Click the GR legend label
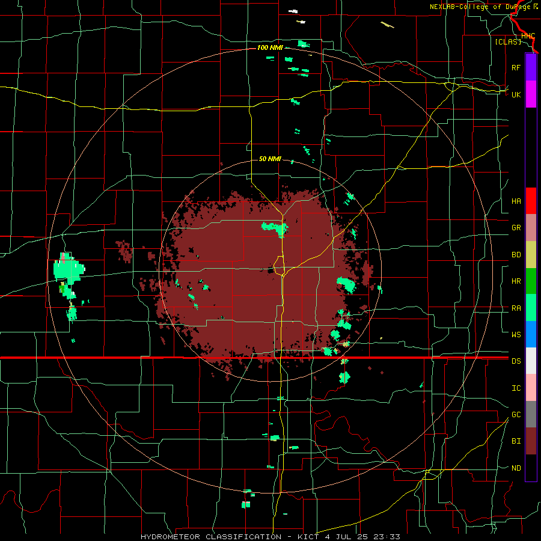Image resolution: width=541 pixels, height=541 pixels. click(x=516, y=228)
